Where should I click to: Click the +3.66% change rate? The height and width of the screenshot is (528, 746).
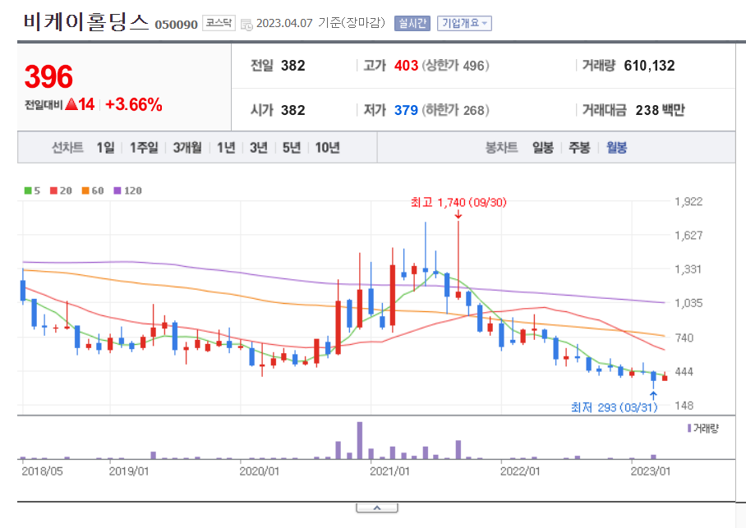[134, 104]
